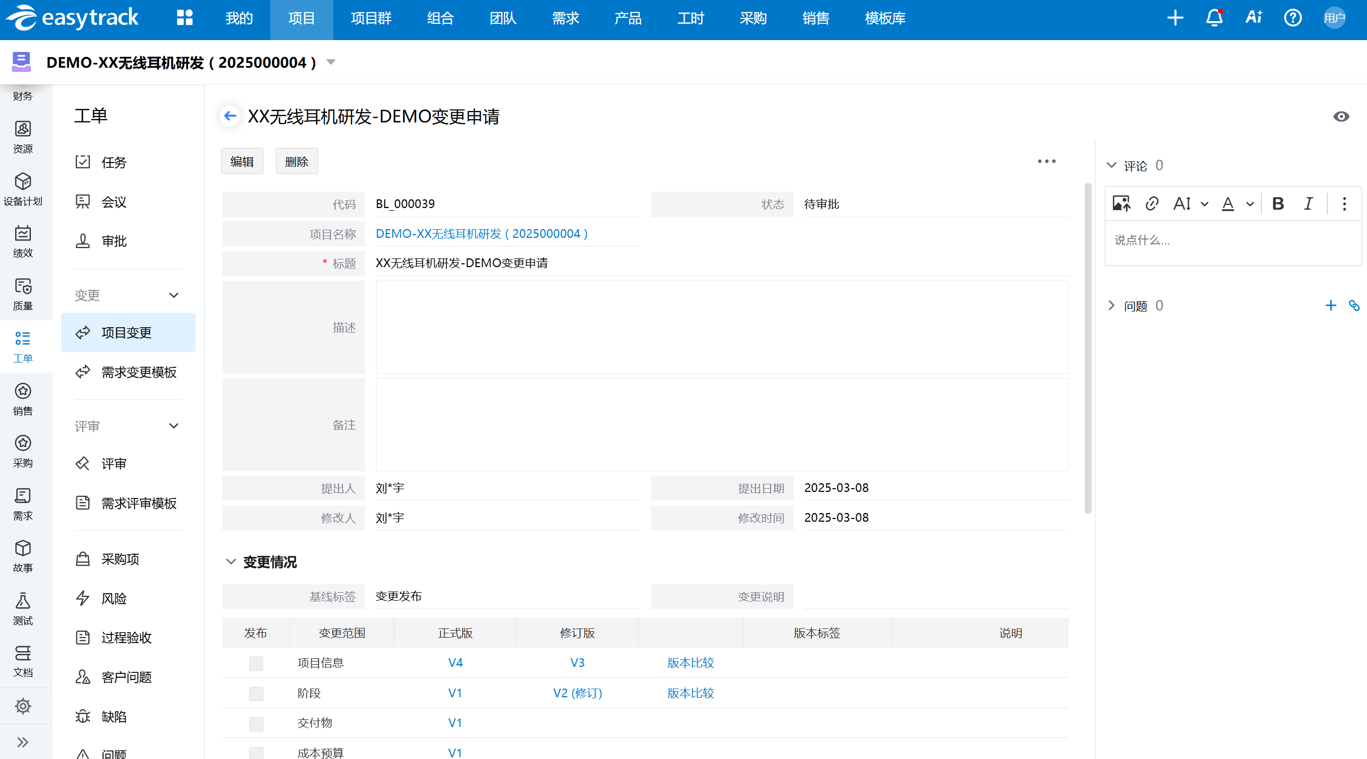Open the app grid launcher icon

(185, 18)
